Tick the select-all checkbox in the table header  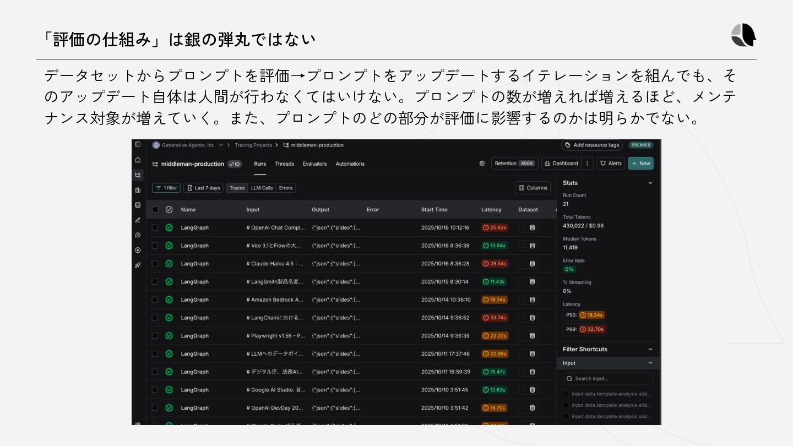pos(155,210)
